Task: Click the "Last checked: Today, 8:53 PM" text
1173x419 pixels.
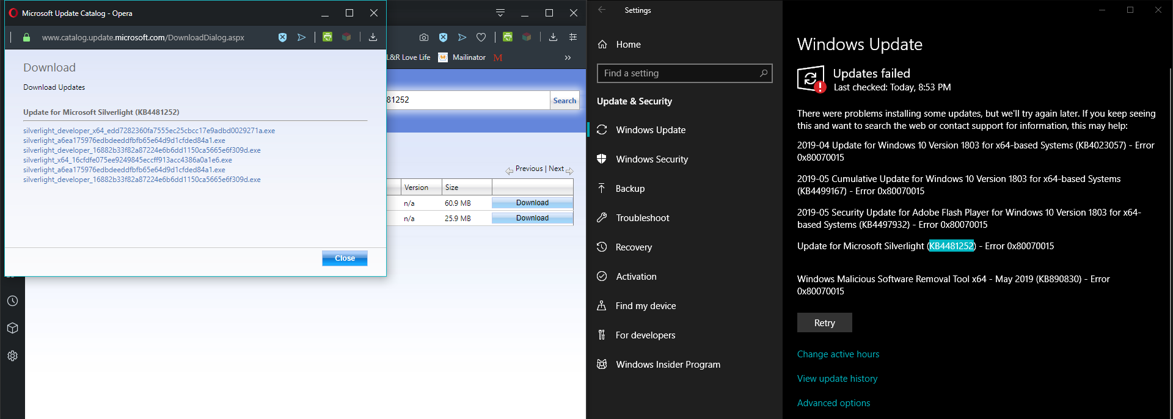Action: coord(892,87)
